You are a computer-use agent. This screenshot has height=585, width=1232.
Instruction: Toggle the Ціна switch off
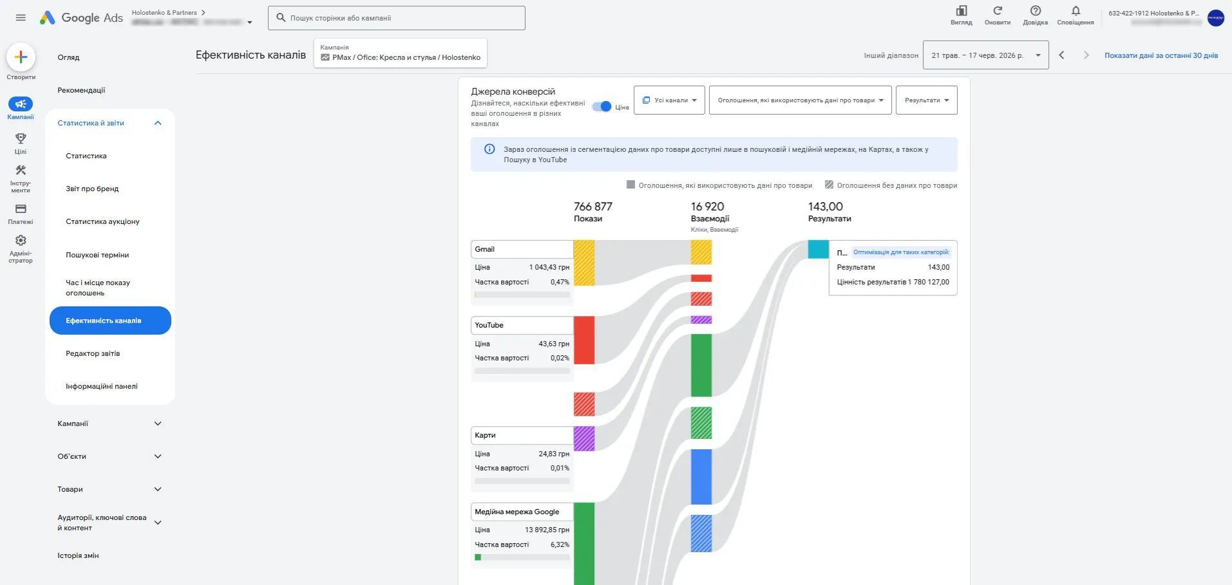[602, 107]
